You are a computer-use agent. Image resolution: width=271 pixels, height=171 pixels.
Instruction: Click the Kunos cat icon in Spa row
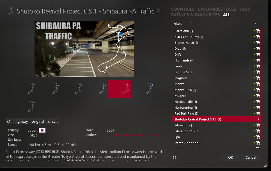258,137
